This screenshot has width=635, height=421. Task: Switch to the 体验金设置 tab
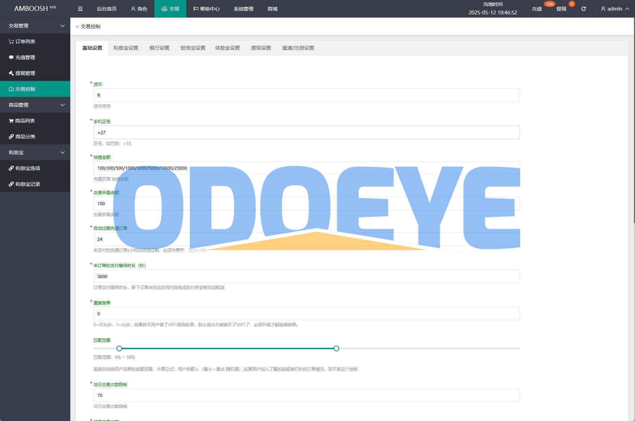pos(227,48)
